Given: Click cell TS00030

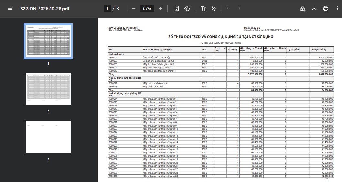Looking at the screenshot, I should [125, 152].
